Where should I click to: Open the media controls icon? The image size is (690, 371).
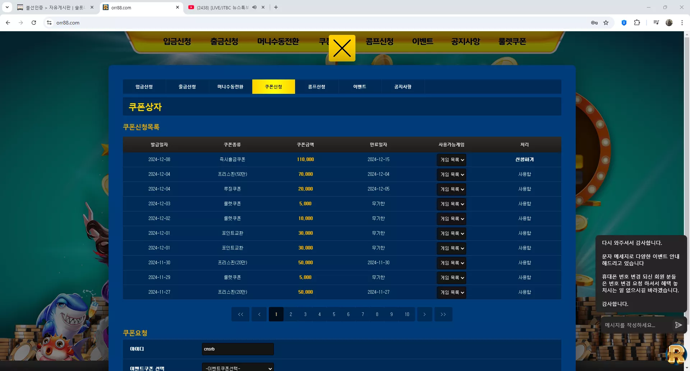tap(656, 23)
